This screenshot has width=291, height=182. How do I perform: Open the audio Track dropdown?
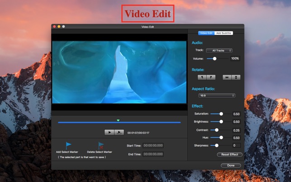[219, 50]
